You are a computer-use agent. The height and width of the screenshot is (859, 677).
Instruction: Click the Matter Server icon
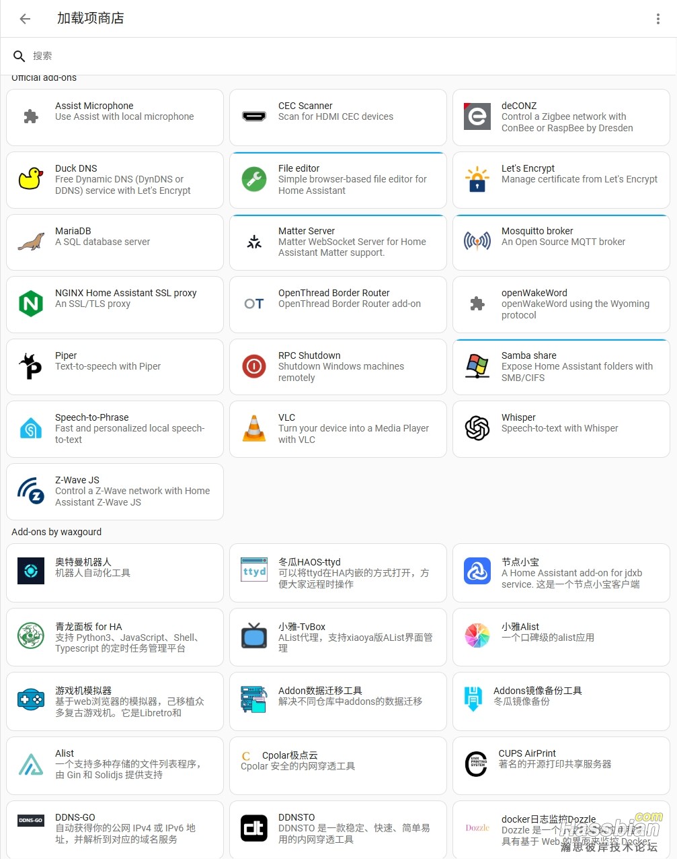254,242
